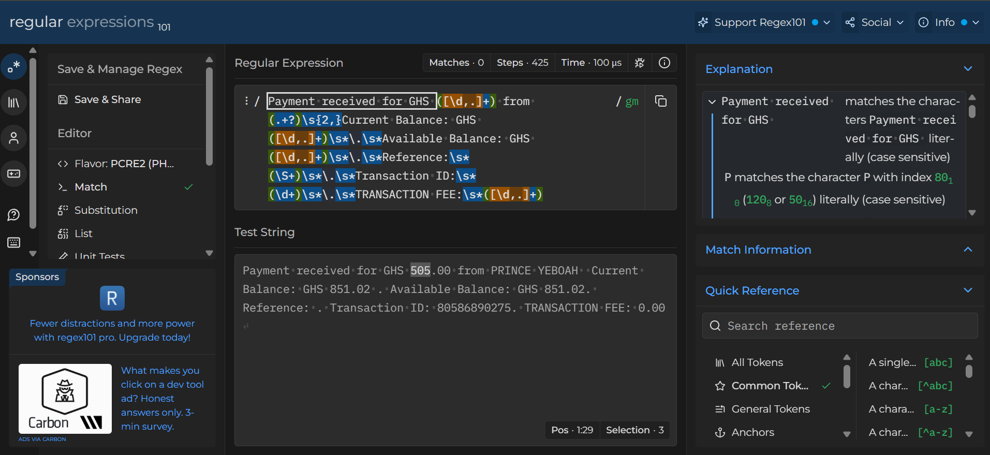Open the regex101 pro upgrade link
The width and height of the screenshot is (990, 455).
click(x=112, y=330)
